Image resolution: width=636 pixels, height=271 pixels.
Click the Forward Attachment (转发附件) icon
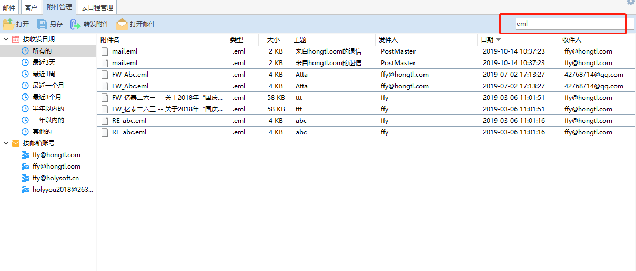coord(76,24)
